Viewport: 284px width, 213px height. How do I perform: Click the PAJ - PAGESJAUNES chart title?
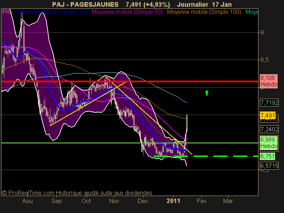(x=85, y=4)
